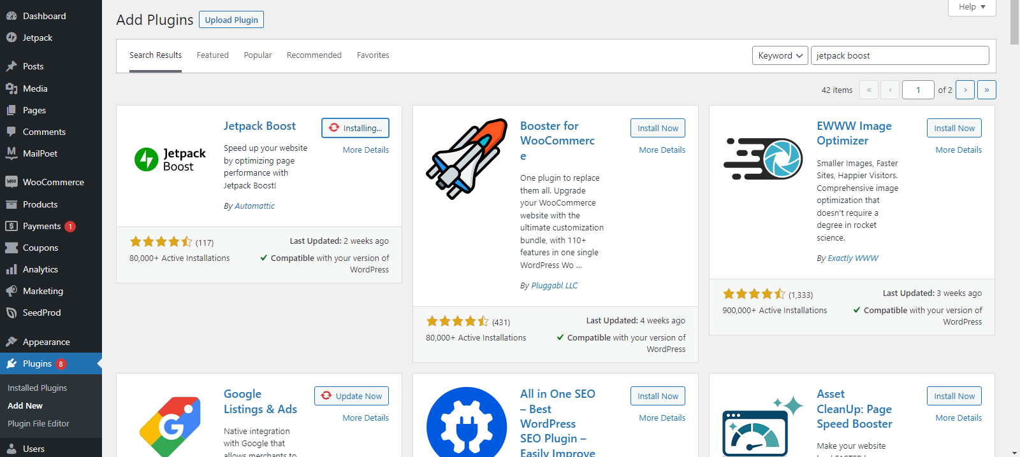Click the Pages icon in sidebar

[x=11, y=110]
